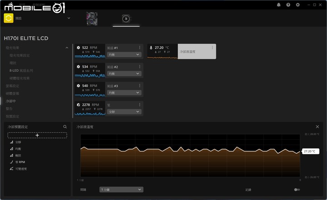Open 硬體燈光效果 in sidebar
327x200 pixels.
20,78
